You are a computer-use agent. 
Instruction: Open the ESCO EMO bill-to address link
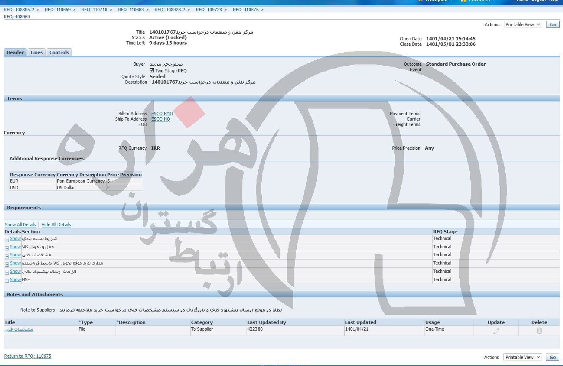(162, 114)
